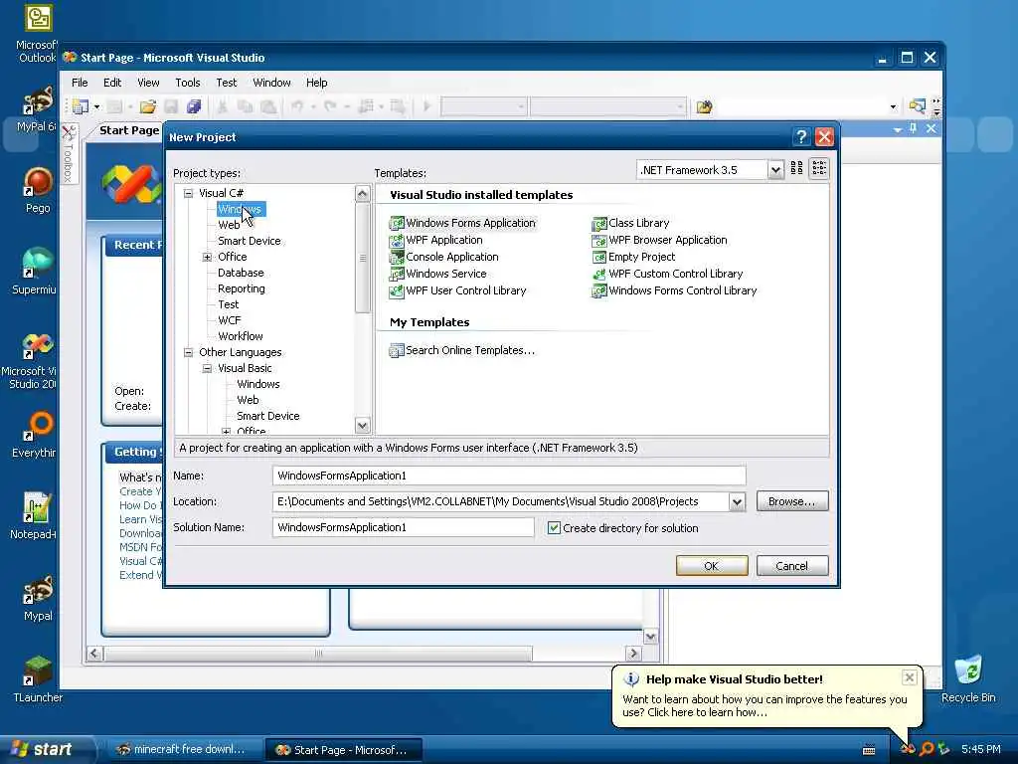
Task: Select Reporting project type
Action: 242,288
